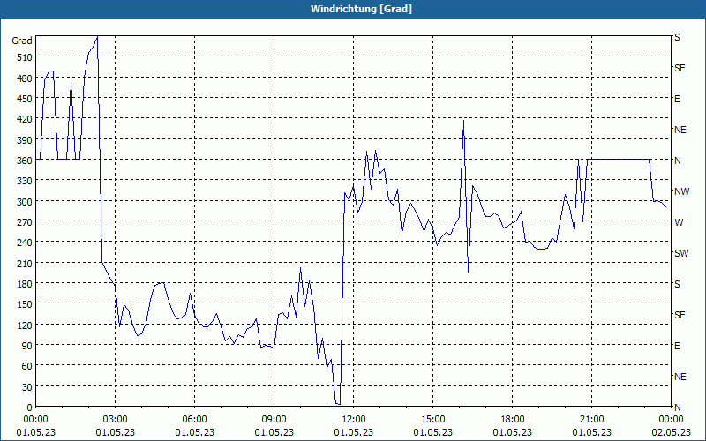Click the 420 y-axis label

click(x=25, y=119)
